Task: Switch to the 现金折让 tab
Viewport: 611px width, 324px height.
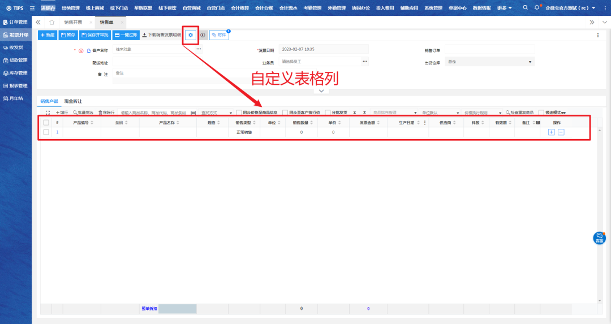Action: [73, 101]
